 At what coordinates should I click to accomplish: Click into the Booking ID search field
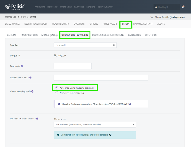(x=169, y=7)
